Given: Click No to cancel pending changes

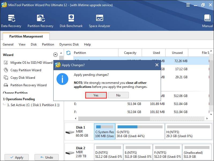Looking at the screenshot, I should (118, 95).
